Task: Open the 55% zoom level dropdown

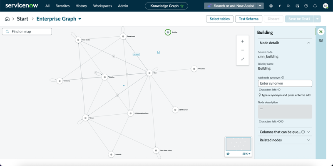Action: click(x=246, y=153)
